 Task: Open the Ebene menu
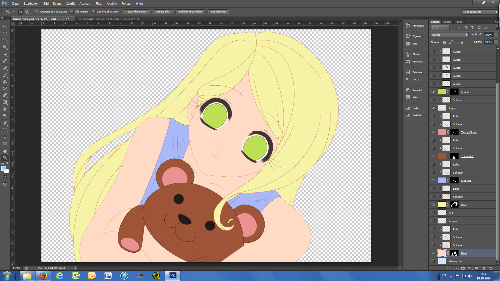57,4
